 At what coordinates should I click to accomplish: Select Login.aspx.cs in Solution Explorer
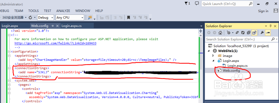click(237, 66)
